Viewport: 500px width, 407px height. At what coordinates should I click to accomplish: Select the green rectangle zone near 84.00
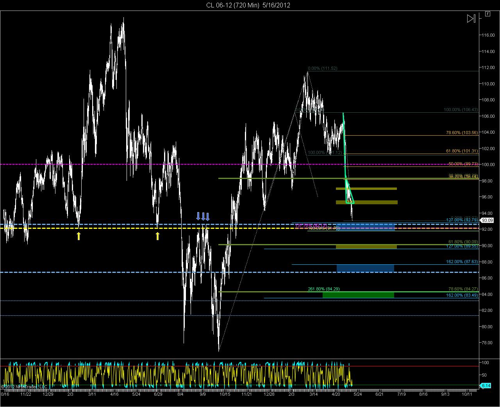(x=358, y=295)
